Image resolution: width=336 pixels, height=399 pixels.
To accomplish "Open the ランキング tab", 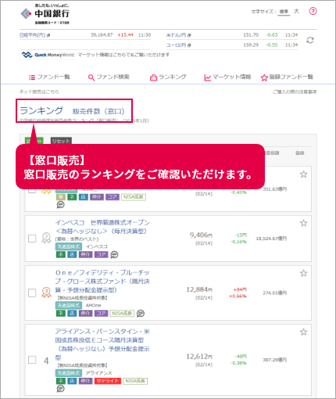I will coord(168,77).
